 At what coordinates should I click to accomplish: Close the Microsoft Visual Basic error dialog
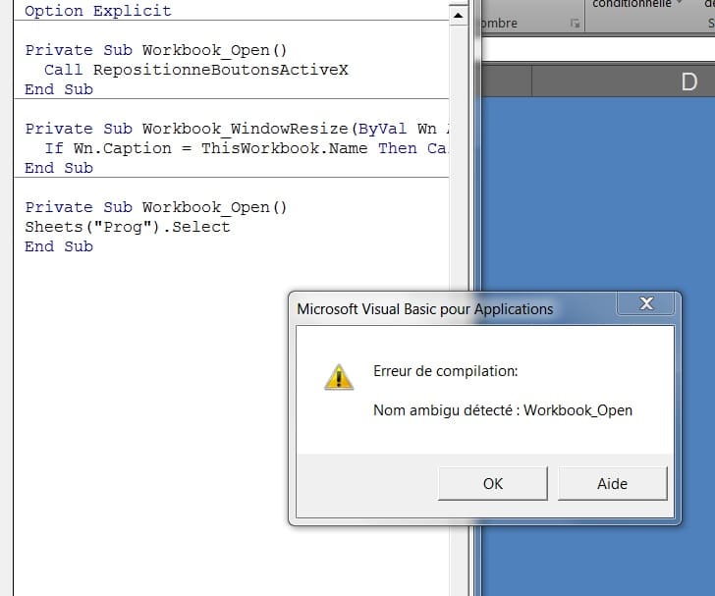[645, 303]
